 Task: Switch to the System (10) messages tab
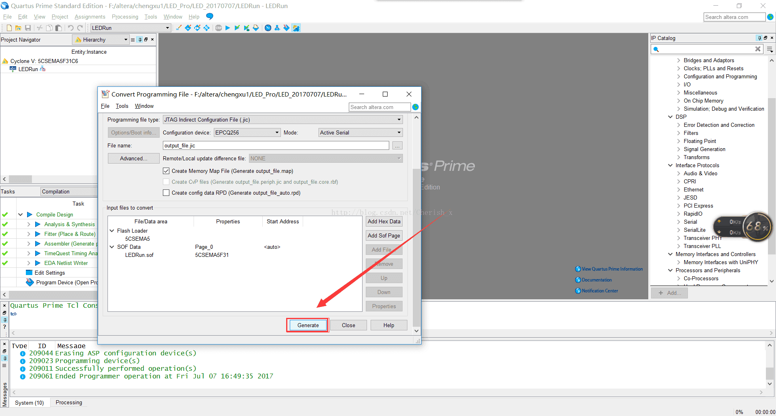point(29,403)
